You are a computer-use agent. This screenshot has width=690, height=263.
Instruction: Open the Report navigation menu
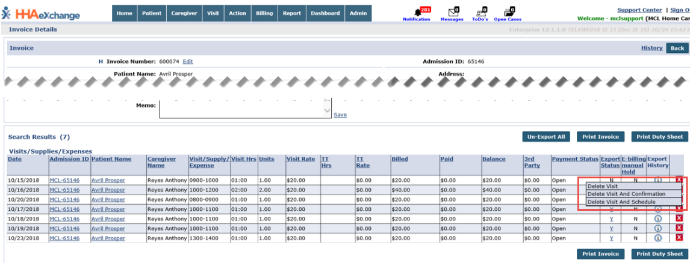292,13
